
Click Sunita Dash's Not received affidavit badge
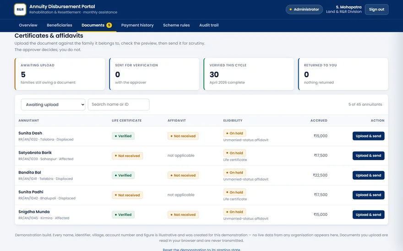pyautogui.click(x=183, y=136)
